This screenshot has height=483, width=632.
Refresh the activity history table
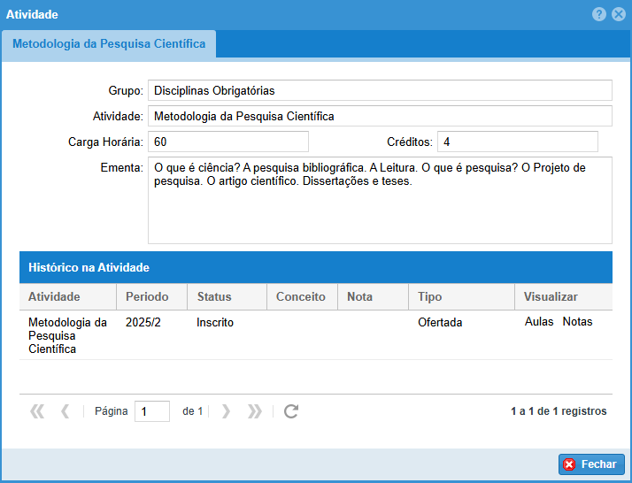[x=290, y=411]
